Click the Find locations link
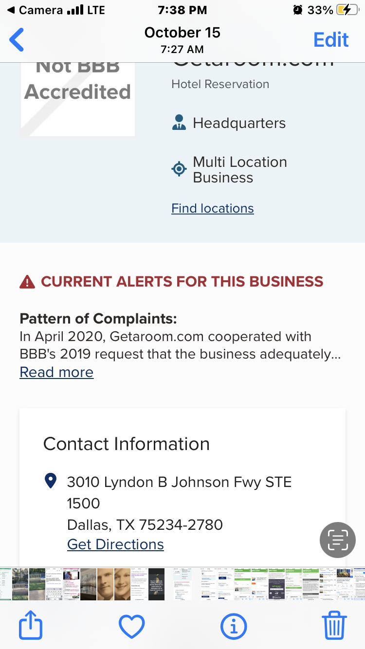Screen dimensions: 365x649 click(213, 208)
